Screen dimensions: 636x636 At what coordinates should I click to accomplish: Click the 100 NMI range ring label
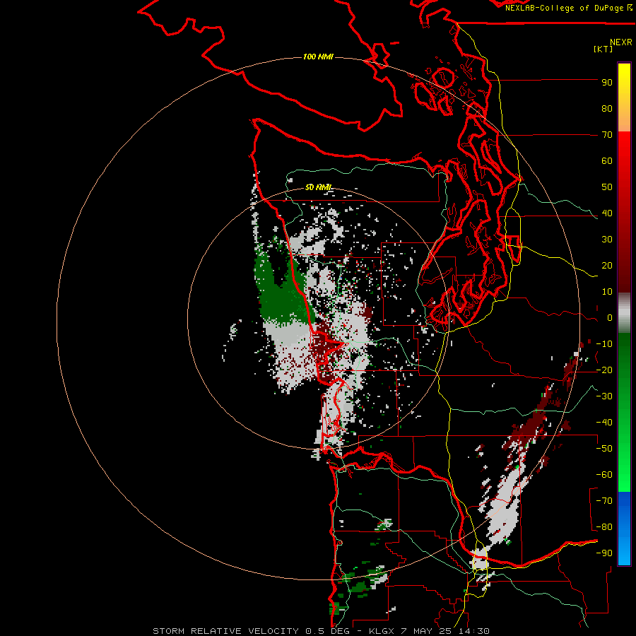(x=318, y=57)
